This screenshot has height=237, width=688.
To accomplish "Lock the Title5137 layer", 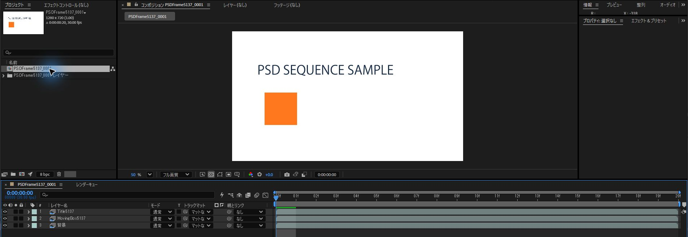I will [x=21, y=212].
